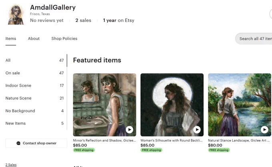Open the 2 Sales link
The image size is (272, 167).
click(x=11, y=165)
